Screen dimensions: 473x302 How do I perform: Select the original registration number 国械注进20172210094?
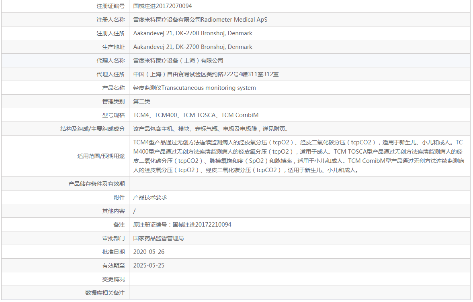click(x=182, y=225)
